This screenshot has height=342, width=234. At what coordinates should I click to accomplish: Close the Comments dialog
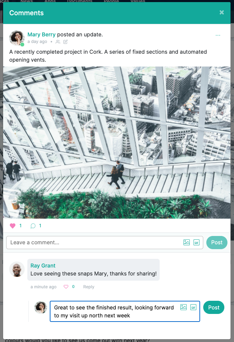pyautogui.click(x=222, y=12)
